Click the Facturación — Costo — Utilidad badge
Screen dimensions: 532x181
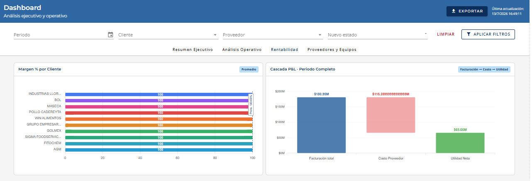pos(484,69)
